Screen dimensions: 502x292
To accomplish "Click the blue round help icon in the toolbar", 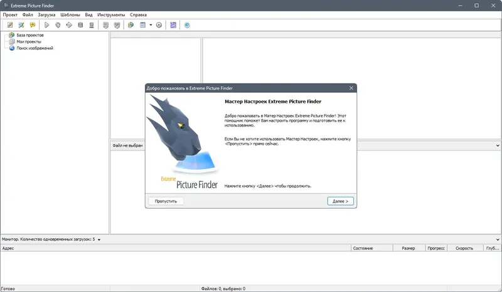I will pos(187,25).
